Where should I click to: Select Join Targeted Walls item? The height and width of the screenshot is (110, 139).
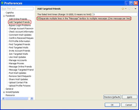18,54
